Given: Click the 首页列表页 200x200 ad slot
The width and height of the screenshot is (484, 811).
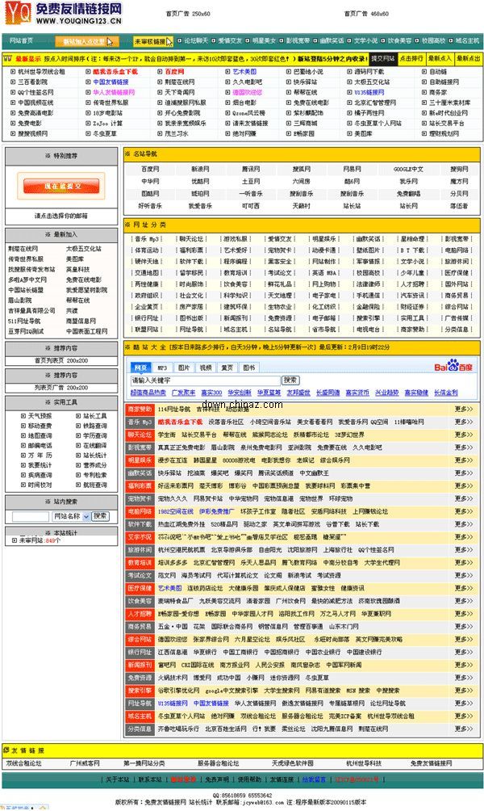Looking at the screenshot, I should [x=61, y=360].
